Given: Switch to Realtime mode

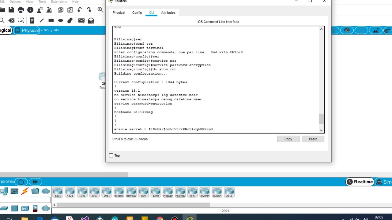Looking at the screenshot, I should click(x=360, y=182).
